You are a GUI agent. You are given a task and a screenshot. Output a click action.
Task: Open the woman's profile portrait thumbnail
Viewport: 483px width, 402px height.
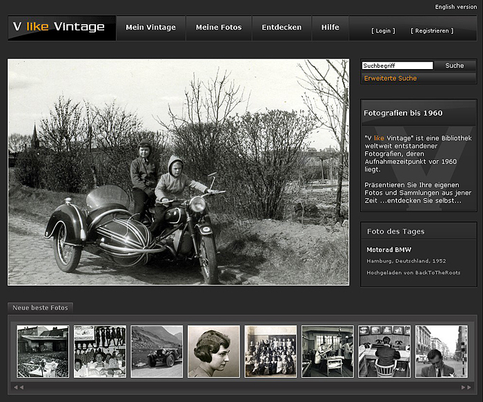tap(214, 352)
